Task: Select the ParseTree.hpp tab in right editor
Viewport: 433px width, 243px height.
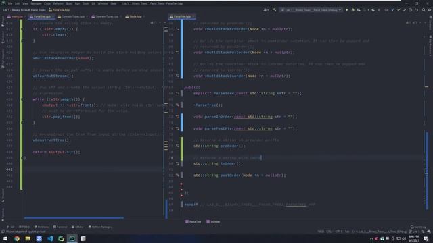Action: click(182, 16)
